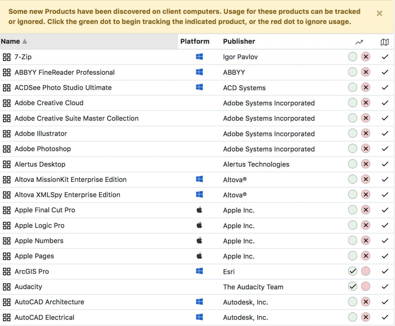Untrack ArcGIS Pro checked green dot
This screenshot has width=395, height=326.
pyautogui.click(x=353, y=271)
